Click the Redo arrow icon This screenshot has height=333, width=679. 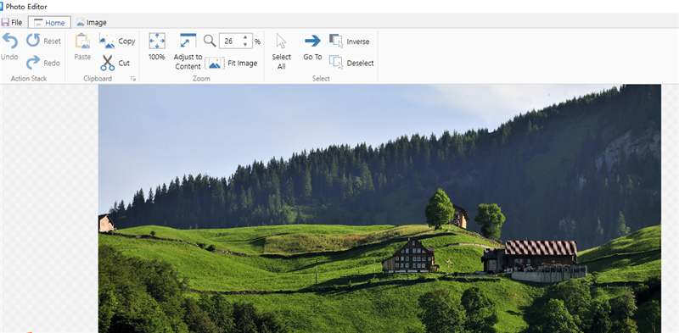[x=33, y=63]
